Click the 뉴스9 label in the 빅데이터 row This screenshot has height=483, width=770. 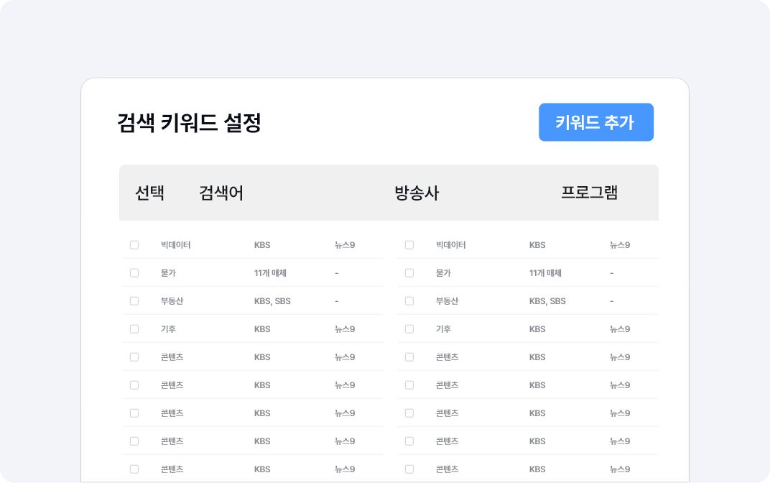pyautogui.click(x=343, y=244)
